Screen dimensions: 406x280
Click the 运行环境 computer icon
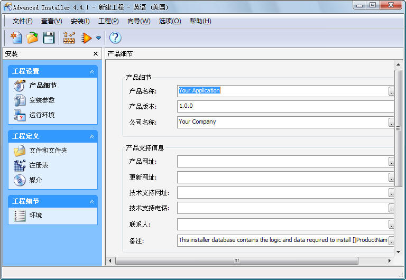(20, 115)
